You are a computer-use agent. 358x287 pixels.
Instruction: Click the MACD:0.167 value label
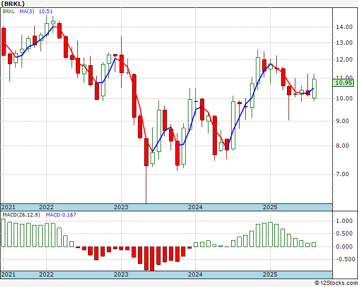point(61,215)
